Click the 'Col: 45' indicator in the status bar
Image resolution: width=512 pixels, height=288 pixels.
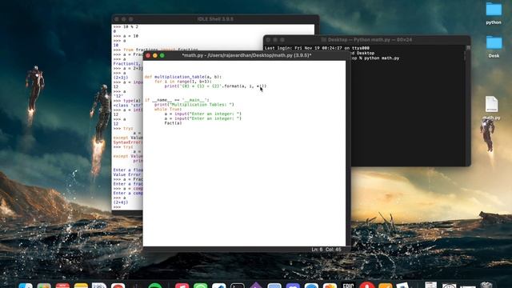coord(334,250)
